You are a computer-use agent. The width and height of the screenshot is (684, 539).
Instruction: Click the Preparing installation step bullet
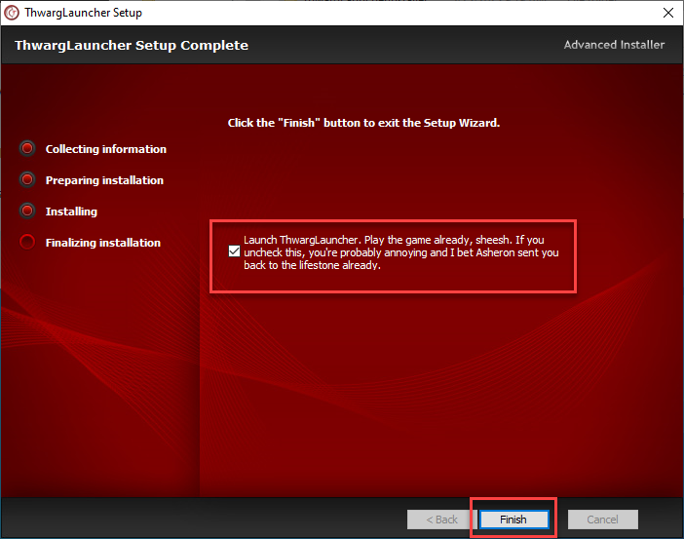[x=27, y=180]
